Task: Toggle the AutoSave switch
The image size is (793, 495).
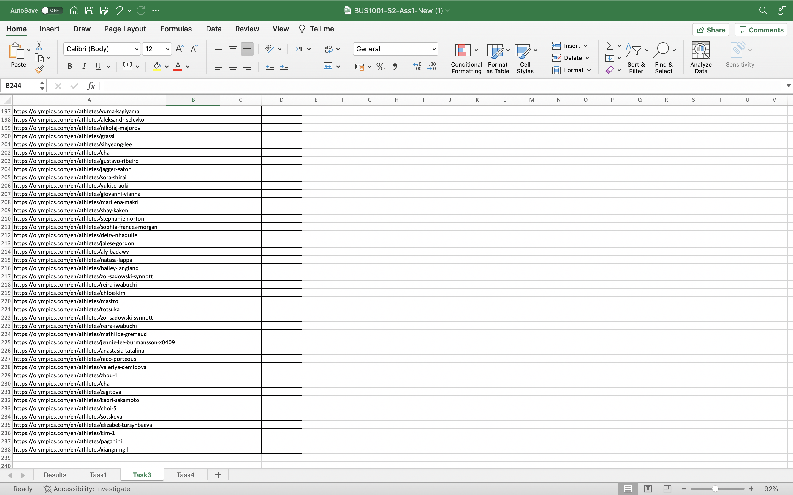Action: coord(51,10)
